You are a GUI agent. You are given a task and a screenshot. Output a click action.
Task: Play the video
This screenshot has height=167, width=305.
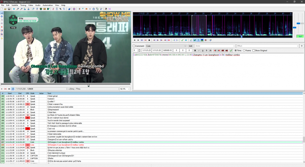[x=2, y=89]
